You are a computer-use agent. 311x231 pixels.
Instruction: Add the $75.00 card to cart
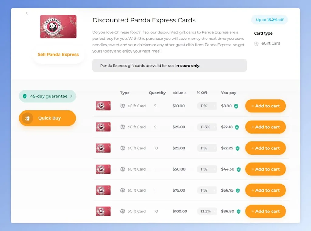point(265,190)
